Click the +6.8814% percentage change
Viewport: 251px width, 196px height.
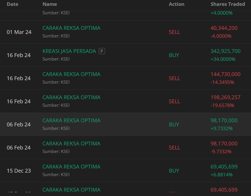[221, 175]
